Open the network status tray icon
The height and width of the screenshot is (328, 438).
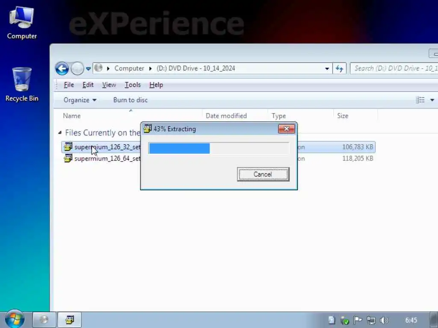pyautogui.click(x=371, y=320)
